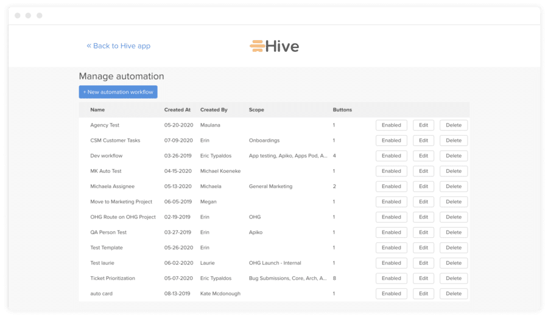Click the 08-13-2019 created date
548x317 pixels.
(177, 294)
